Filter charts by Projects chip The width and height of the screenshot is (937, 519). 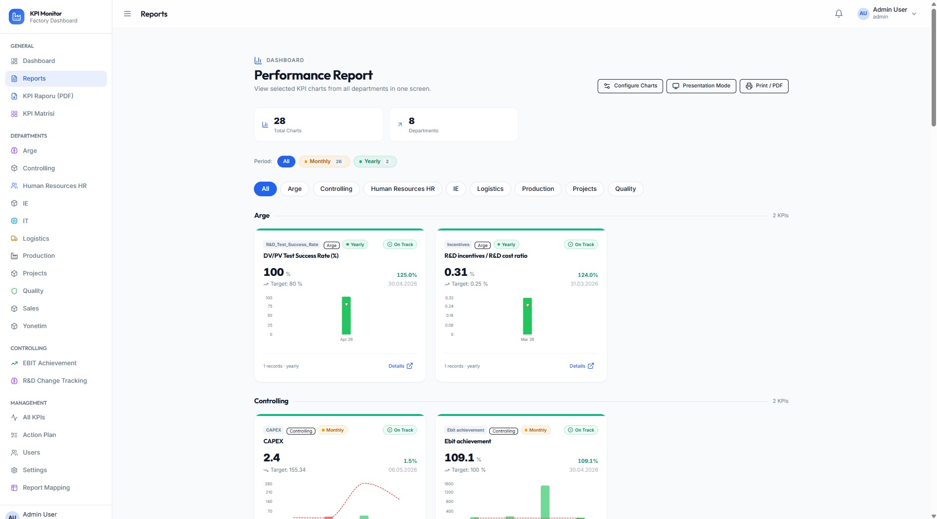pyautogui.click(x=584, y=189)
